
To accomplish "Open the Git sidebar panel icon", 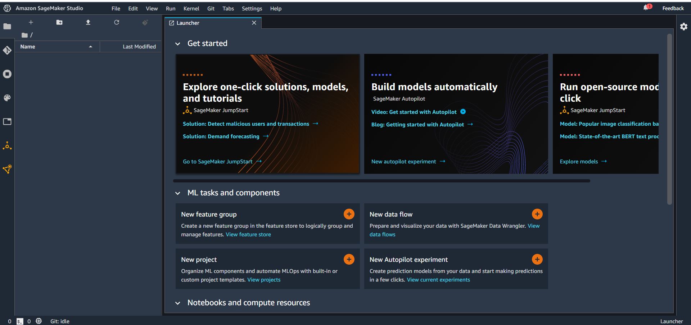I will [x=7, y=50].
